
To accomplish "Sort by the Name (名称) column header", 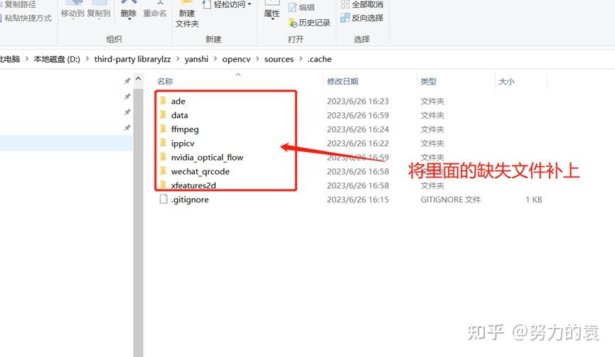I will pyautogui.click(x=165, y=82).
